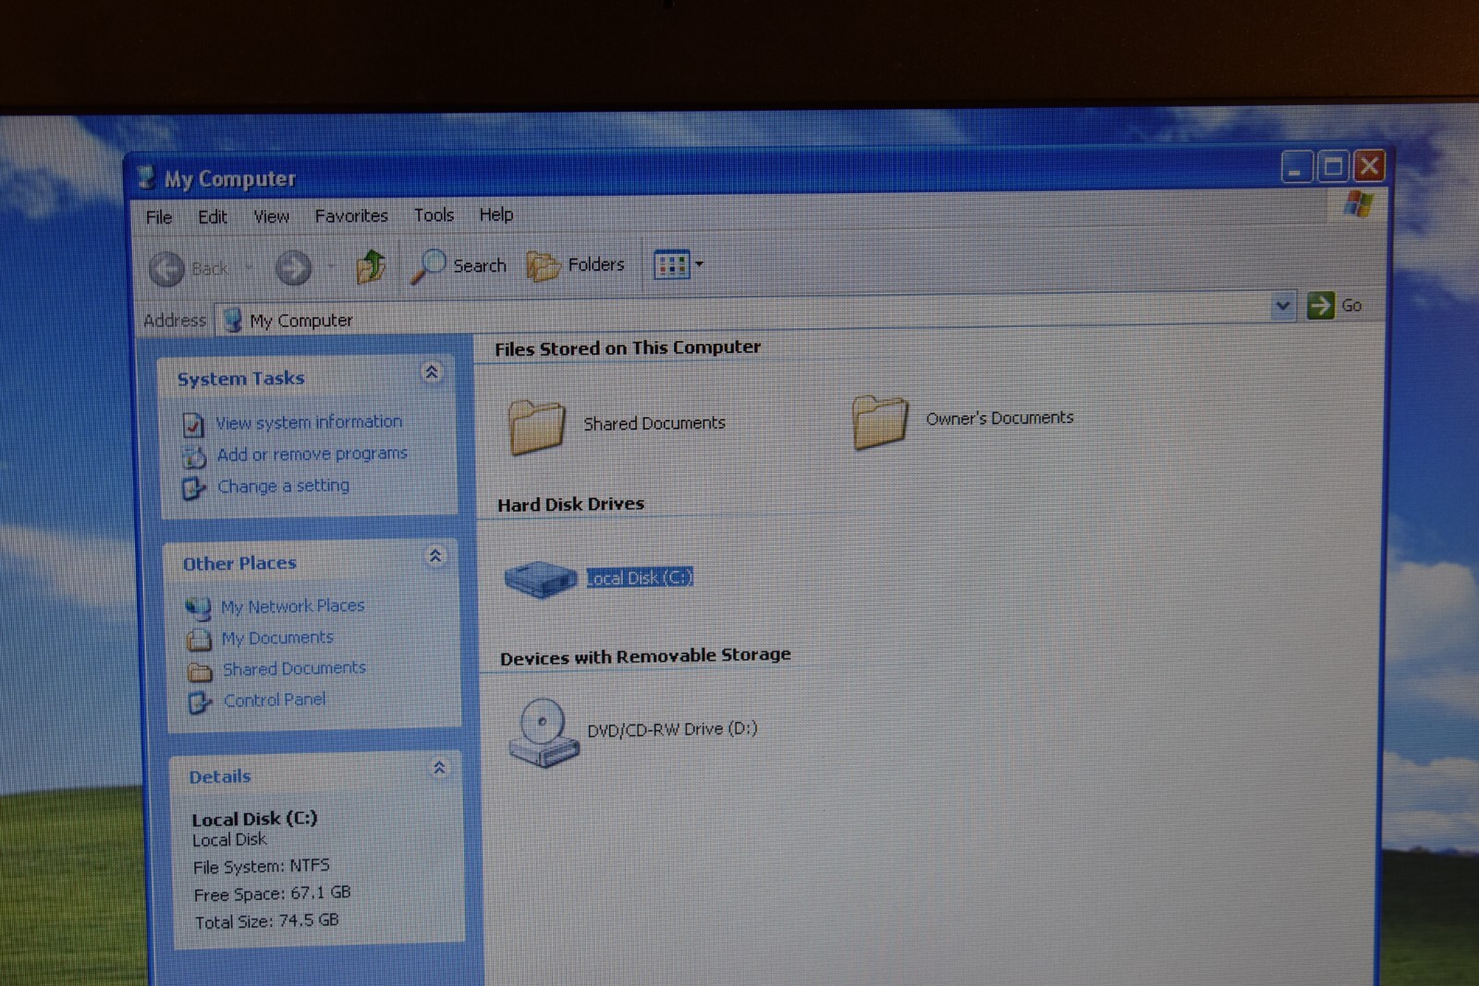
Task: Click the Add or remove programs link
Action: (x=312, y=454)
